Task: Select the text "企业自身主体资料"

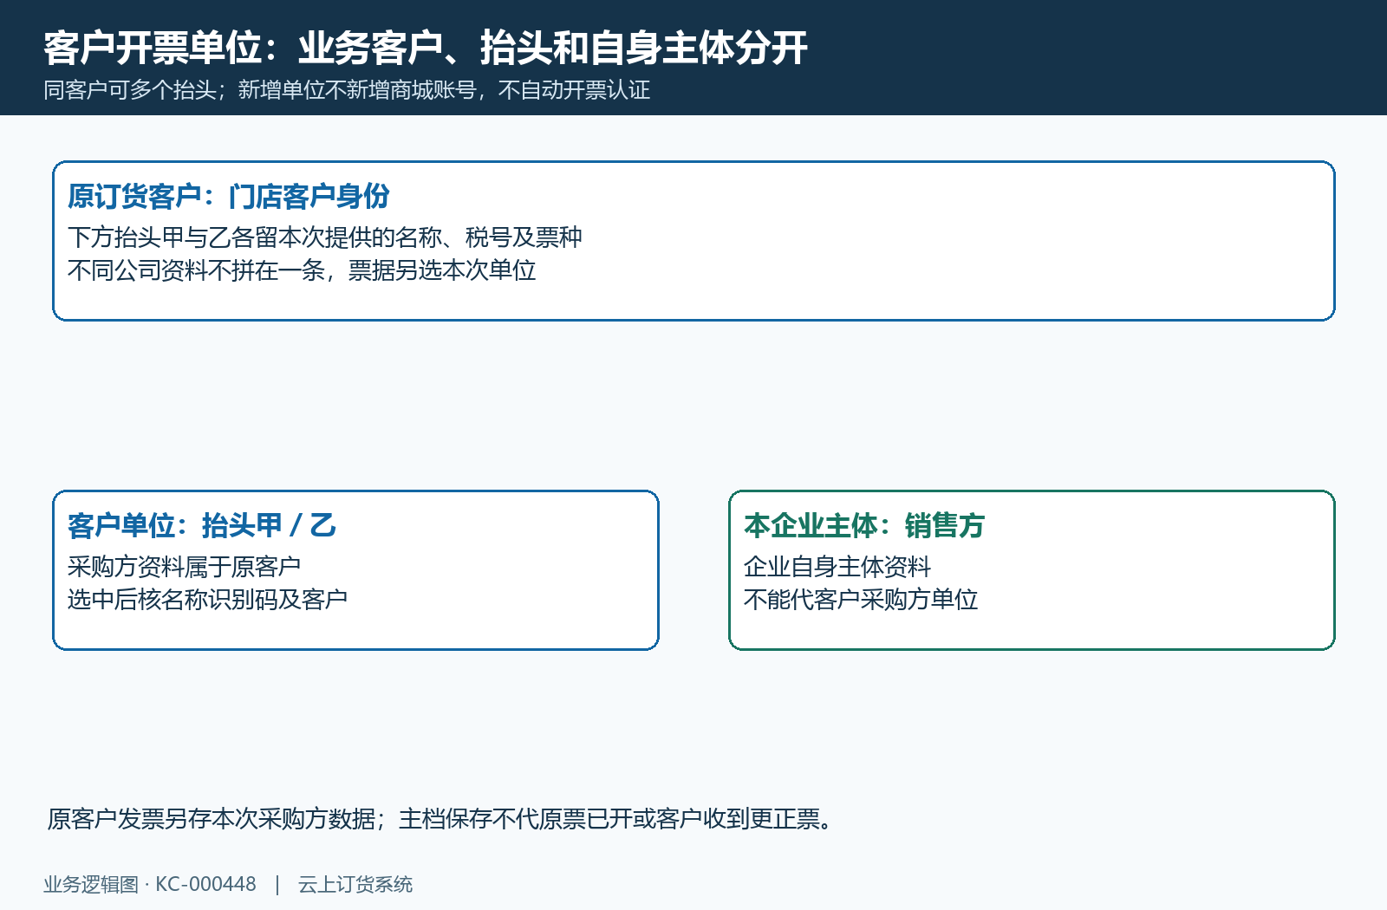Action: [x=837, y=566]
